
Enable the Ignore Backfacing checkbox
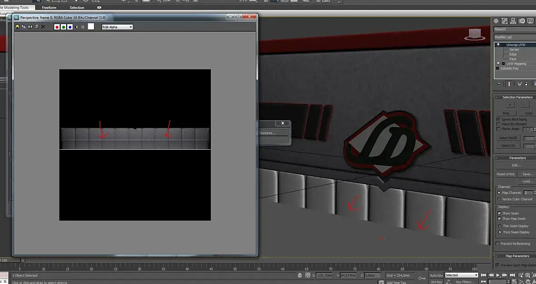coord(498,119)
